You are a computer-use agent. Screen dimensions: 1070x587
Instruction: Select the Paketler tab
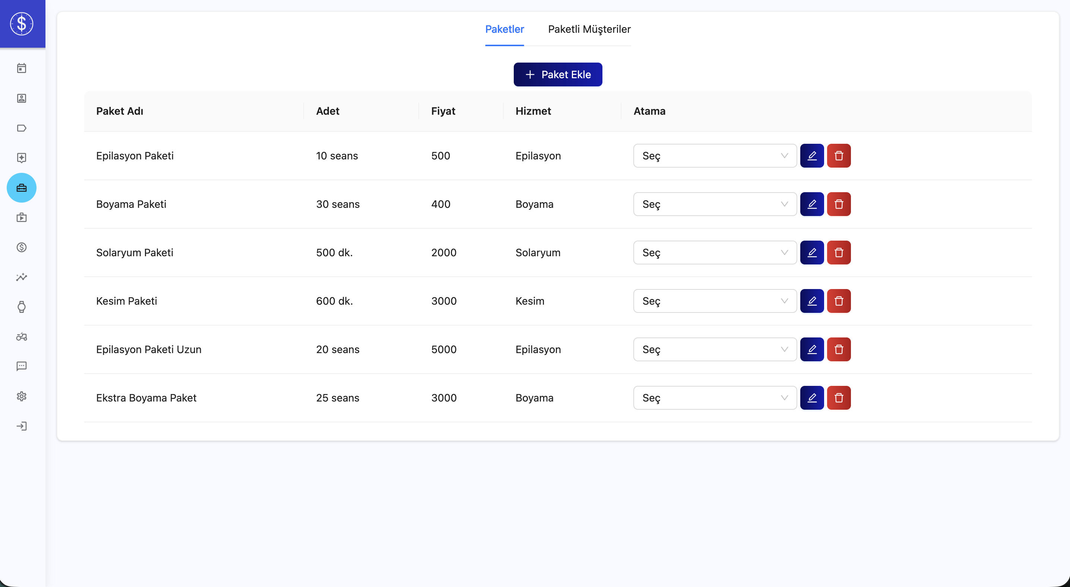tap(504, 29)
